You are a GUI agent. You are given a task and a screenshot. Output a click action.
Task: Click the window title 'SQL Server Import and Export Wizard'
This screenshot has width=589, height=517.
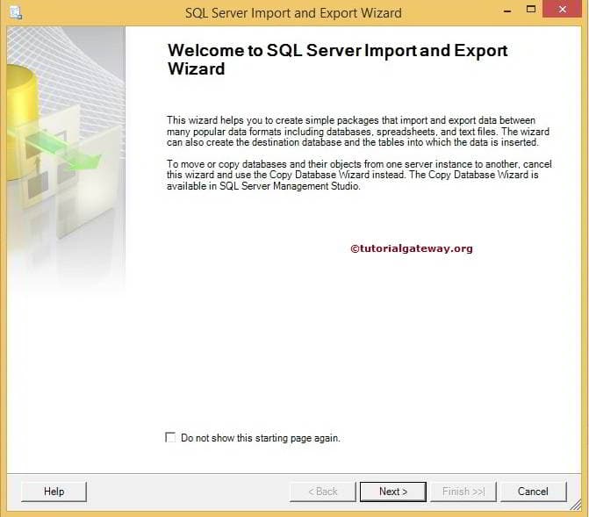pyautogui.click(x=293, y=13)
